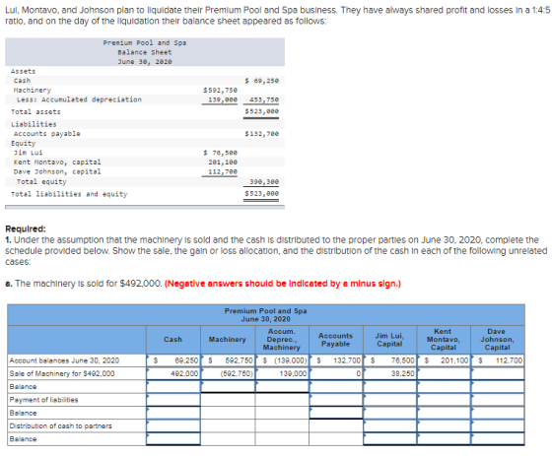The image size is (552, 456).
Task: Select Kent Montavo cell in Payment of liabilities row
Action: tap(444, 400)
